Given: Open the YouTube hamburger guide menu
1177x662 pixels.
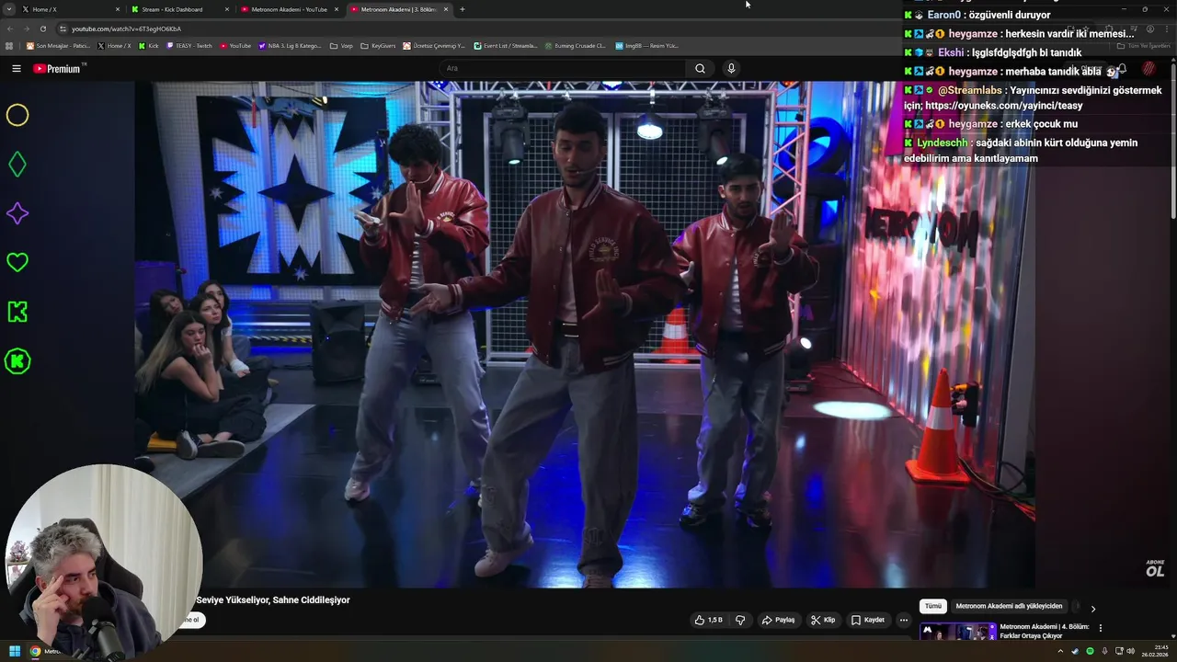Looking at the screenshot, I should (x=16, y=68).
